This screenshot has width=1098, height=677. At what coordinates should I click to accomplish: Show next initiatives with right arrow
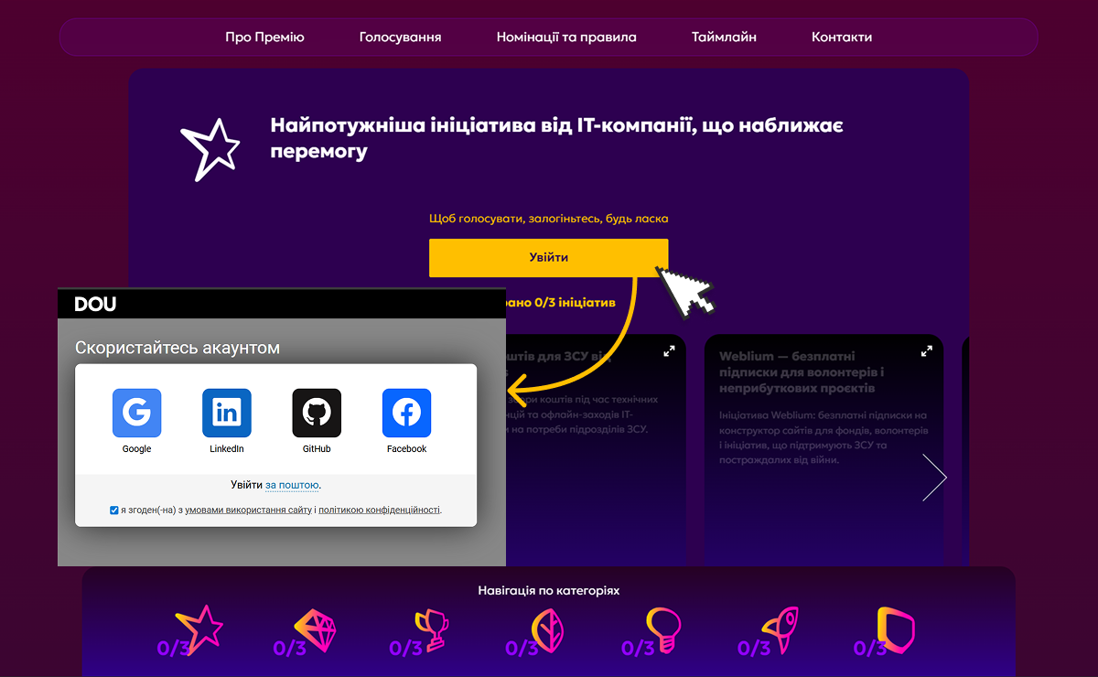pos(934,478)
